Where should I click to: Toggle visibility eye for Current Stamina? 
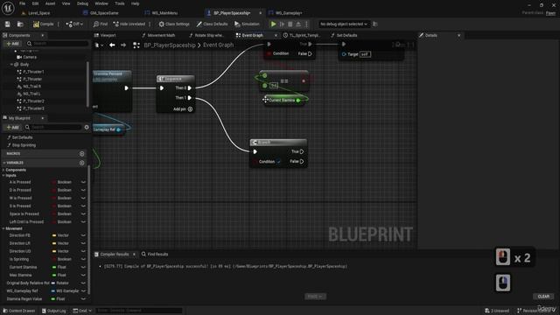coord(83,267)
